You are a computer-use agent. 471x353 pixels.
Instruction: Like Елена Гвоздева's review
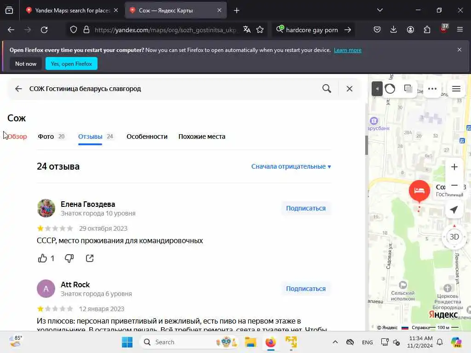click(x=42, y=258)
